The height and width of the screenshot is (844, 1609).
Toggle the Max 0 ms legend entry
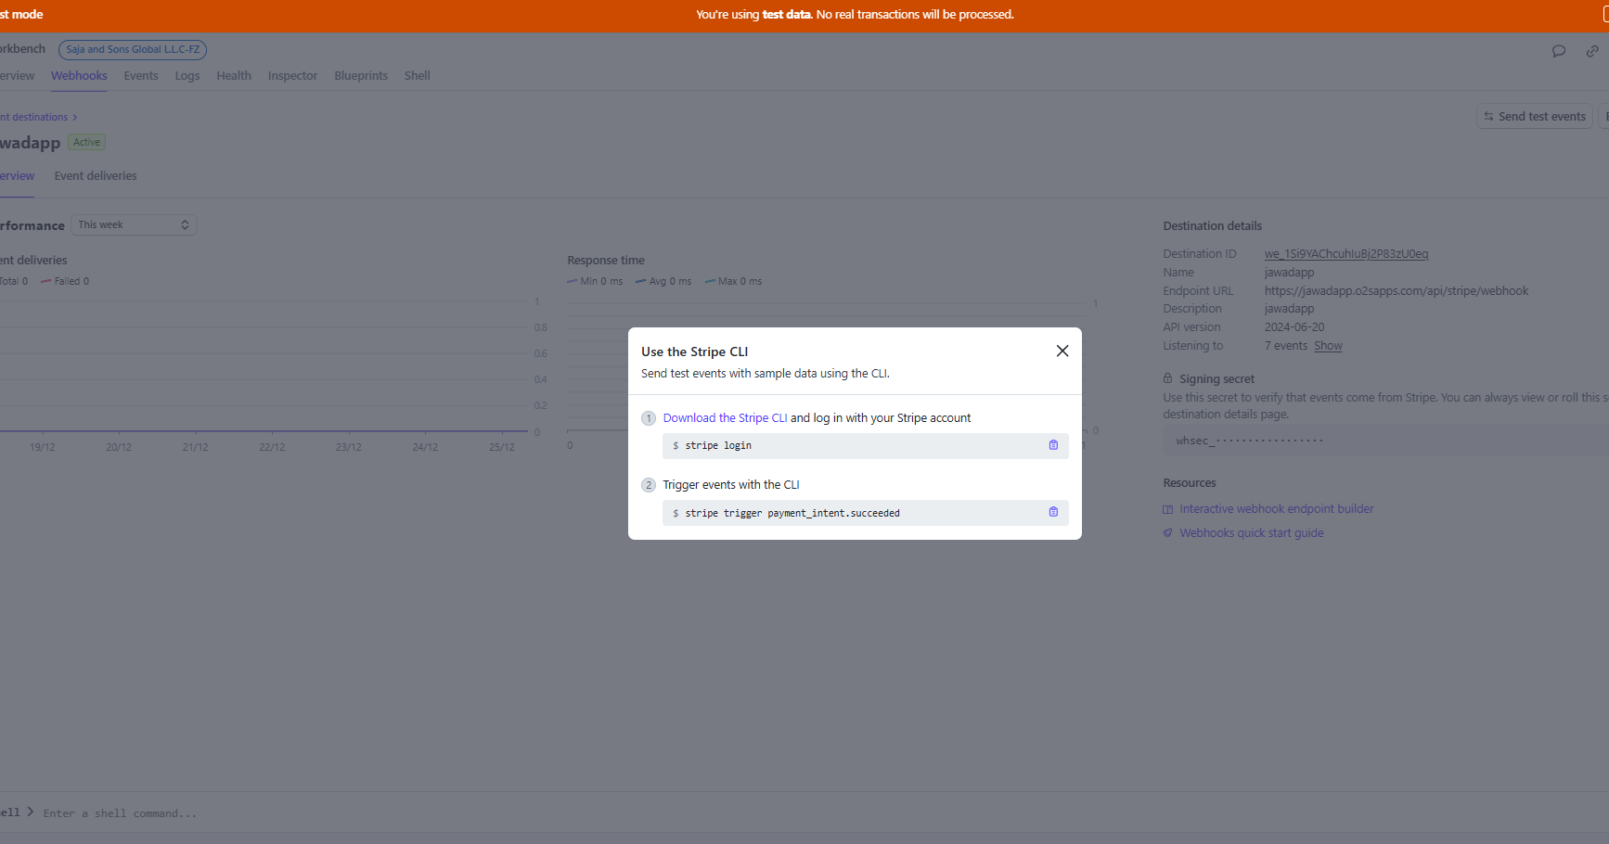click(x=733, y=281)
